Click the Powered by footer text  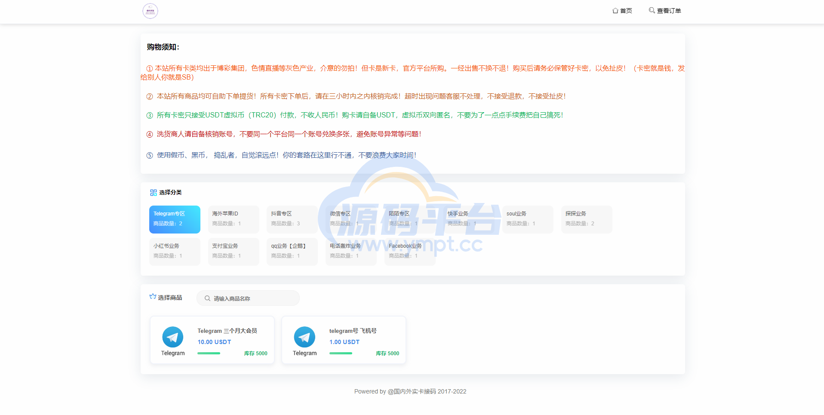[x=410, y=391]
